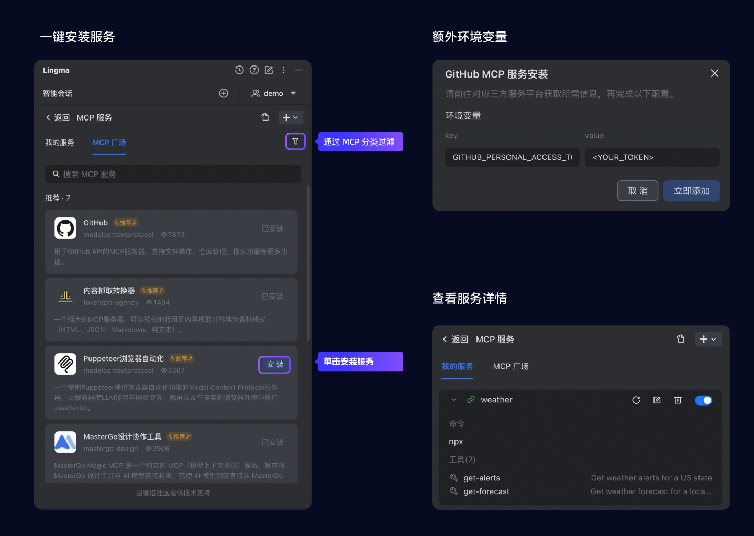Open plus dropdown in service details panel

[708, 339]
